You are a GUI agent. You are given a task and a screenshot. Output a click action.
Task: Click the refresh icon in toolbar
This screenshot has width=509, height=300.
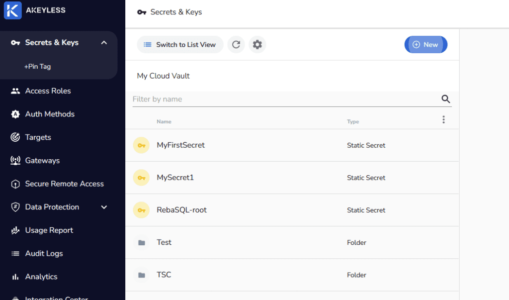(x=236, y=45)
